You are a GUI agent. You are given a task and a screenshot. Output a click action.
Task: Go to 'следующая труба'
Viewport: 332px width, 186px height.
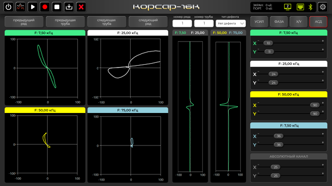[107, 22]
